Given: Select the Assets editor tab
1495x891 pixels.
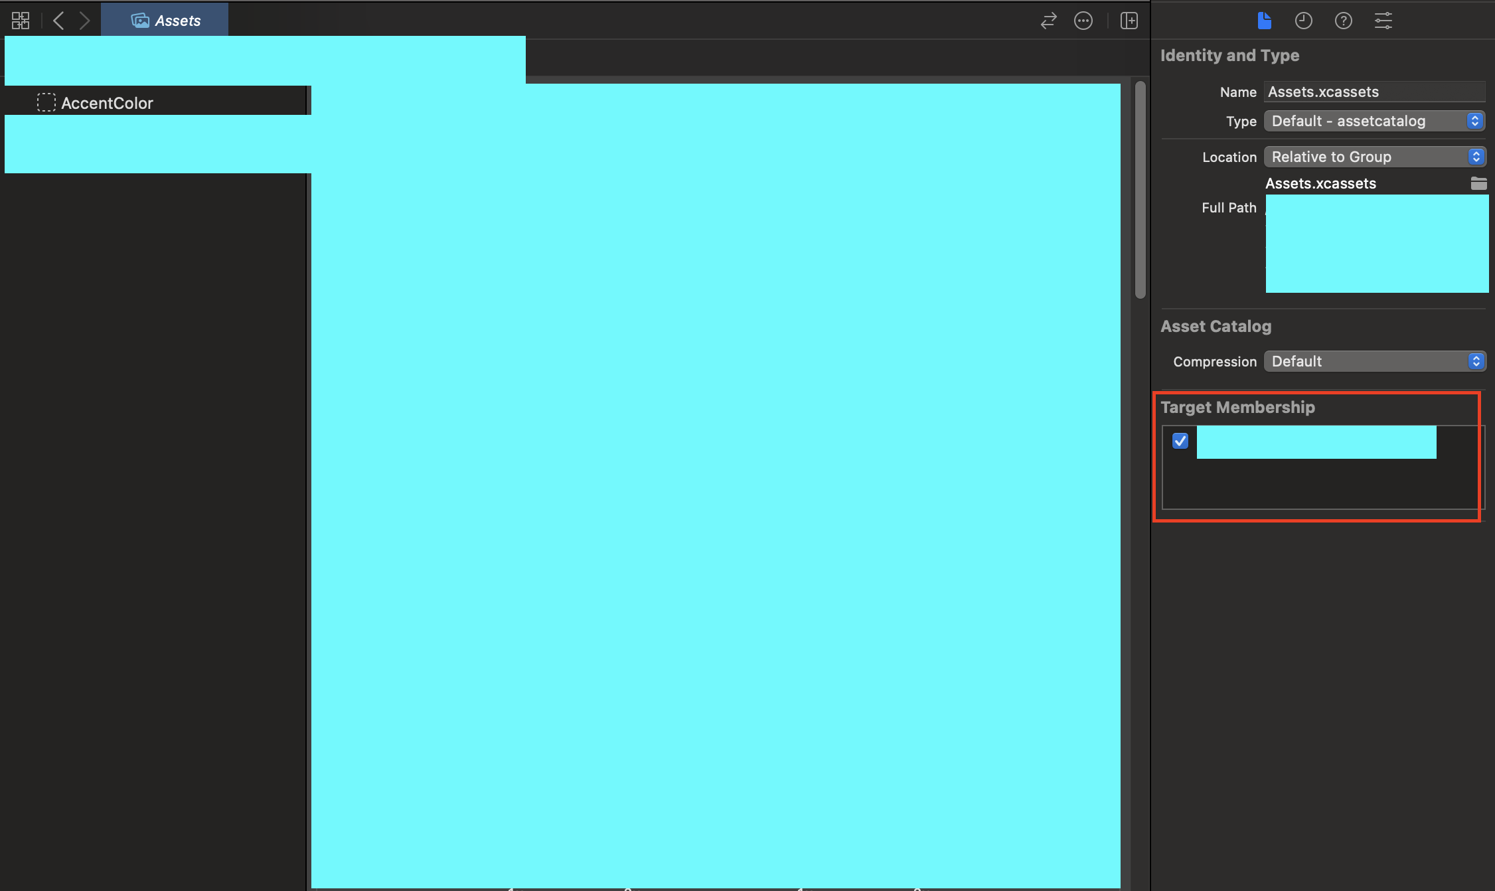Looking at the screenshot, I should [x=165, y=21].
